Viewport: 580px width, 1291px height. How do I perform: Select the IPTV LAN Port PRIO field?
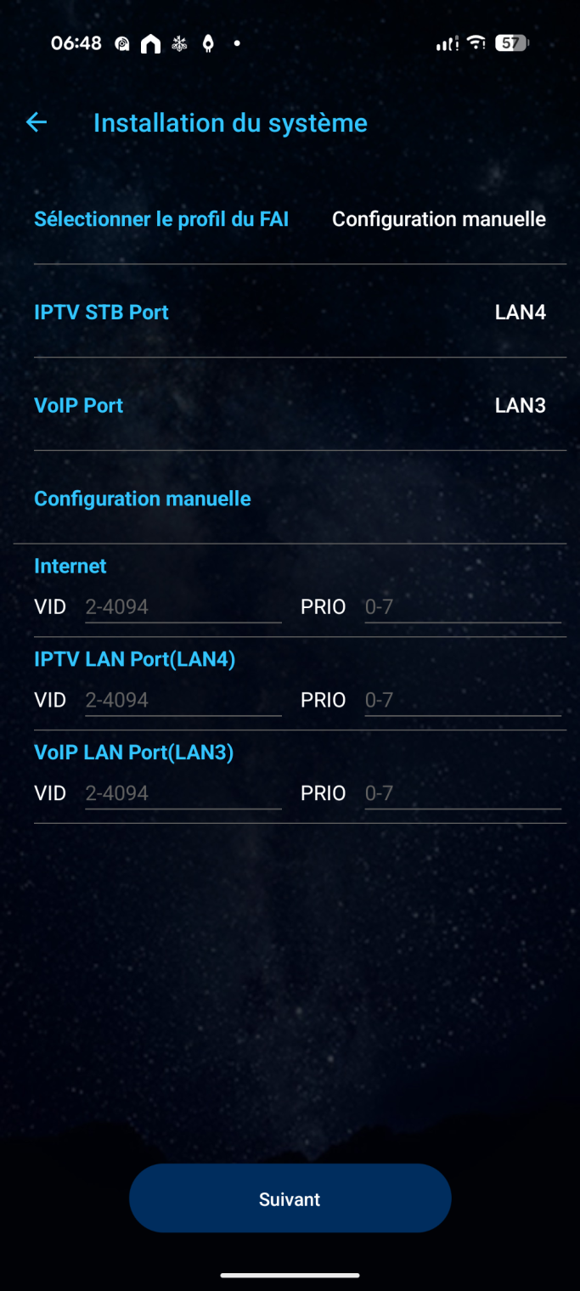[462, 701]
